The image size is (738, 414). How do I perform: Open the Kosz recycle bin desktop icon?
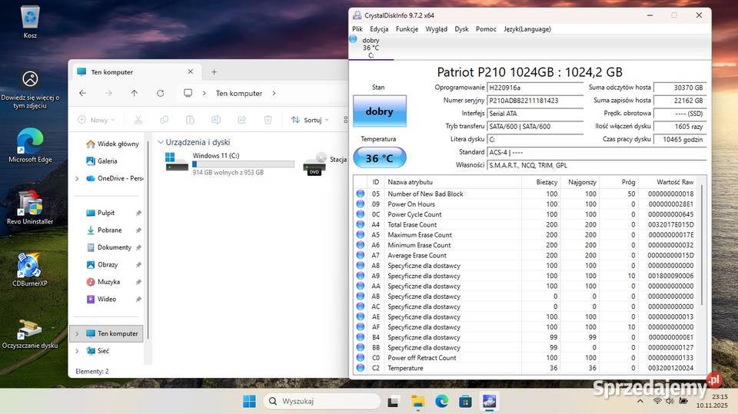click(30, 18)
